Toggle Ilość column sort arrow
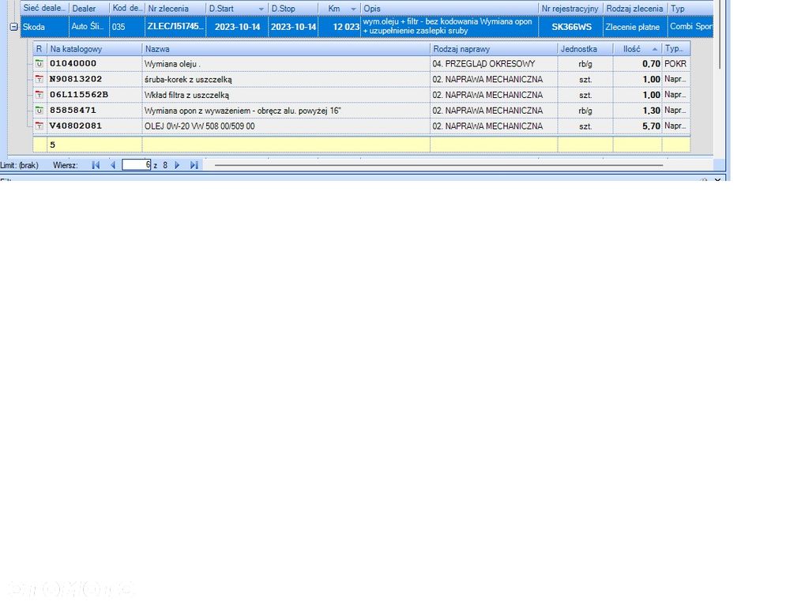Image resolution: width=790 pixels, height=605 pixels. [654, 49]
